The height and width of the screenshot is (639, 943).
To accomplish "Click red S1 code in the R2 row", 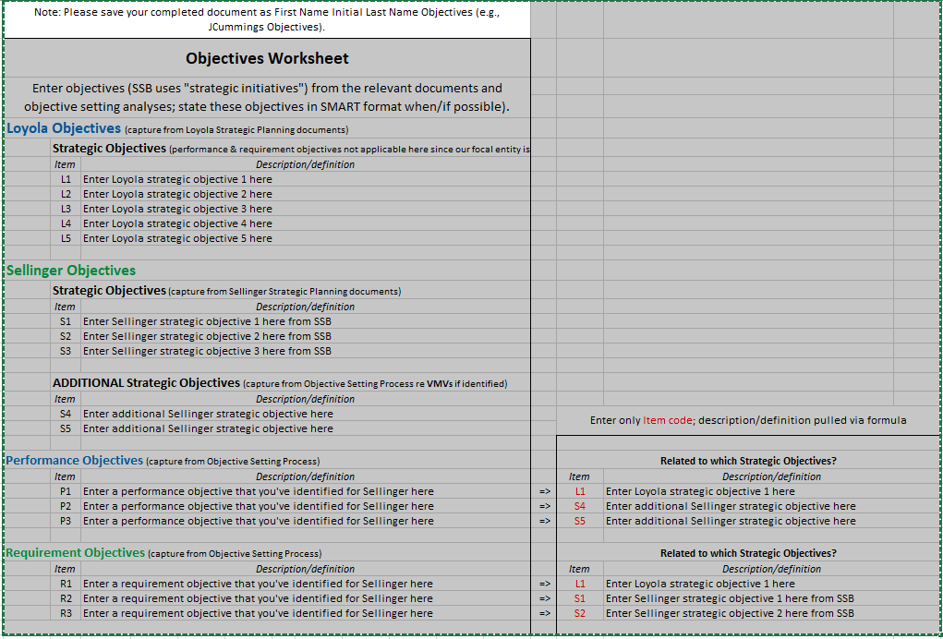I will click(x=580, y=598).
